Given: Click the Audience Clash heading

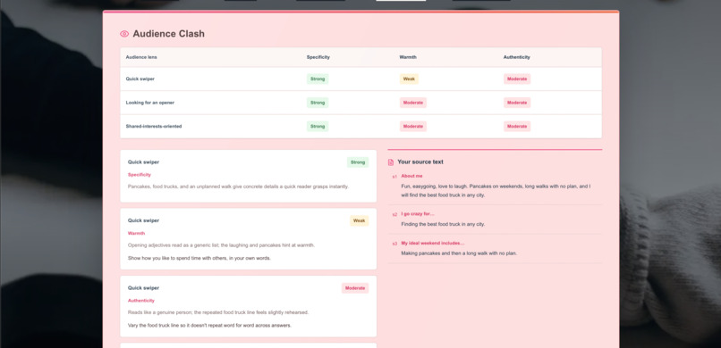Looking at the screenshot, I should (x=169, y=34).
